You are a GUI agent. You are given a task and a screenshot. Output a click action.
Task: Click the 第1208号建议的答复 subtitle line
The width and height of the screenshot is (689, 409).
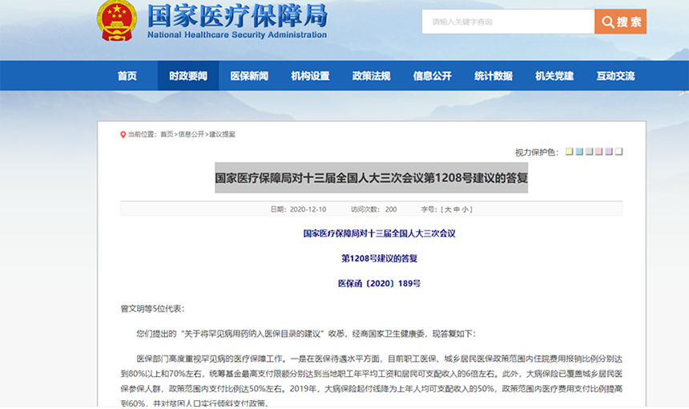pyautogui.click(x=379, y=258)
